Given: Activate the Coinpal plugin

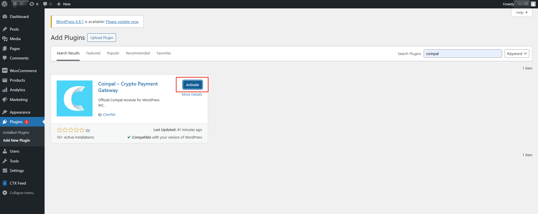Looking at the screenshot, I should point(192,85).
